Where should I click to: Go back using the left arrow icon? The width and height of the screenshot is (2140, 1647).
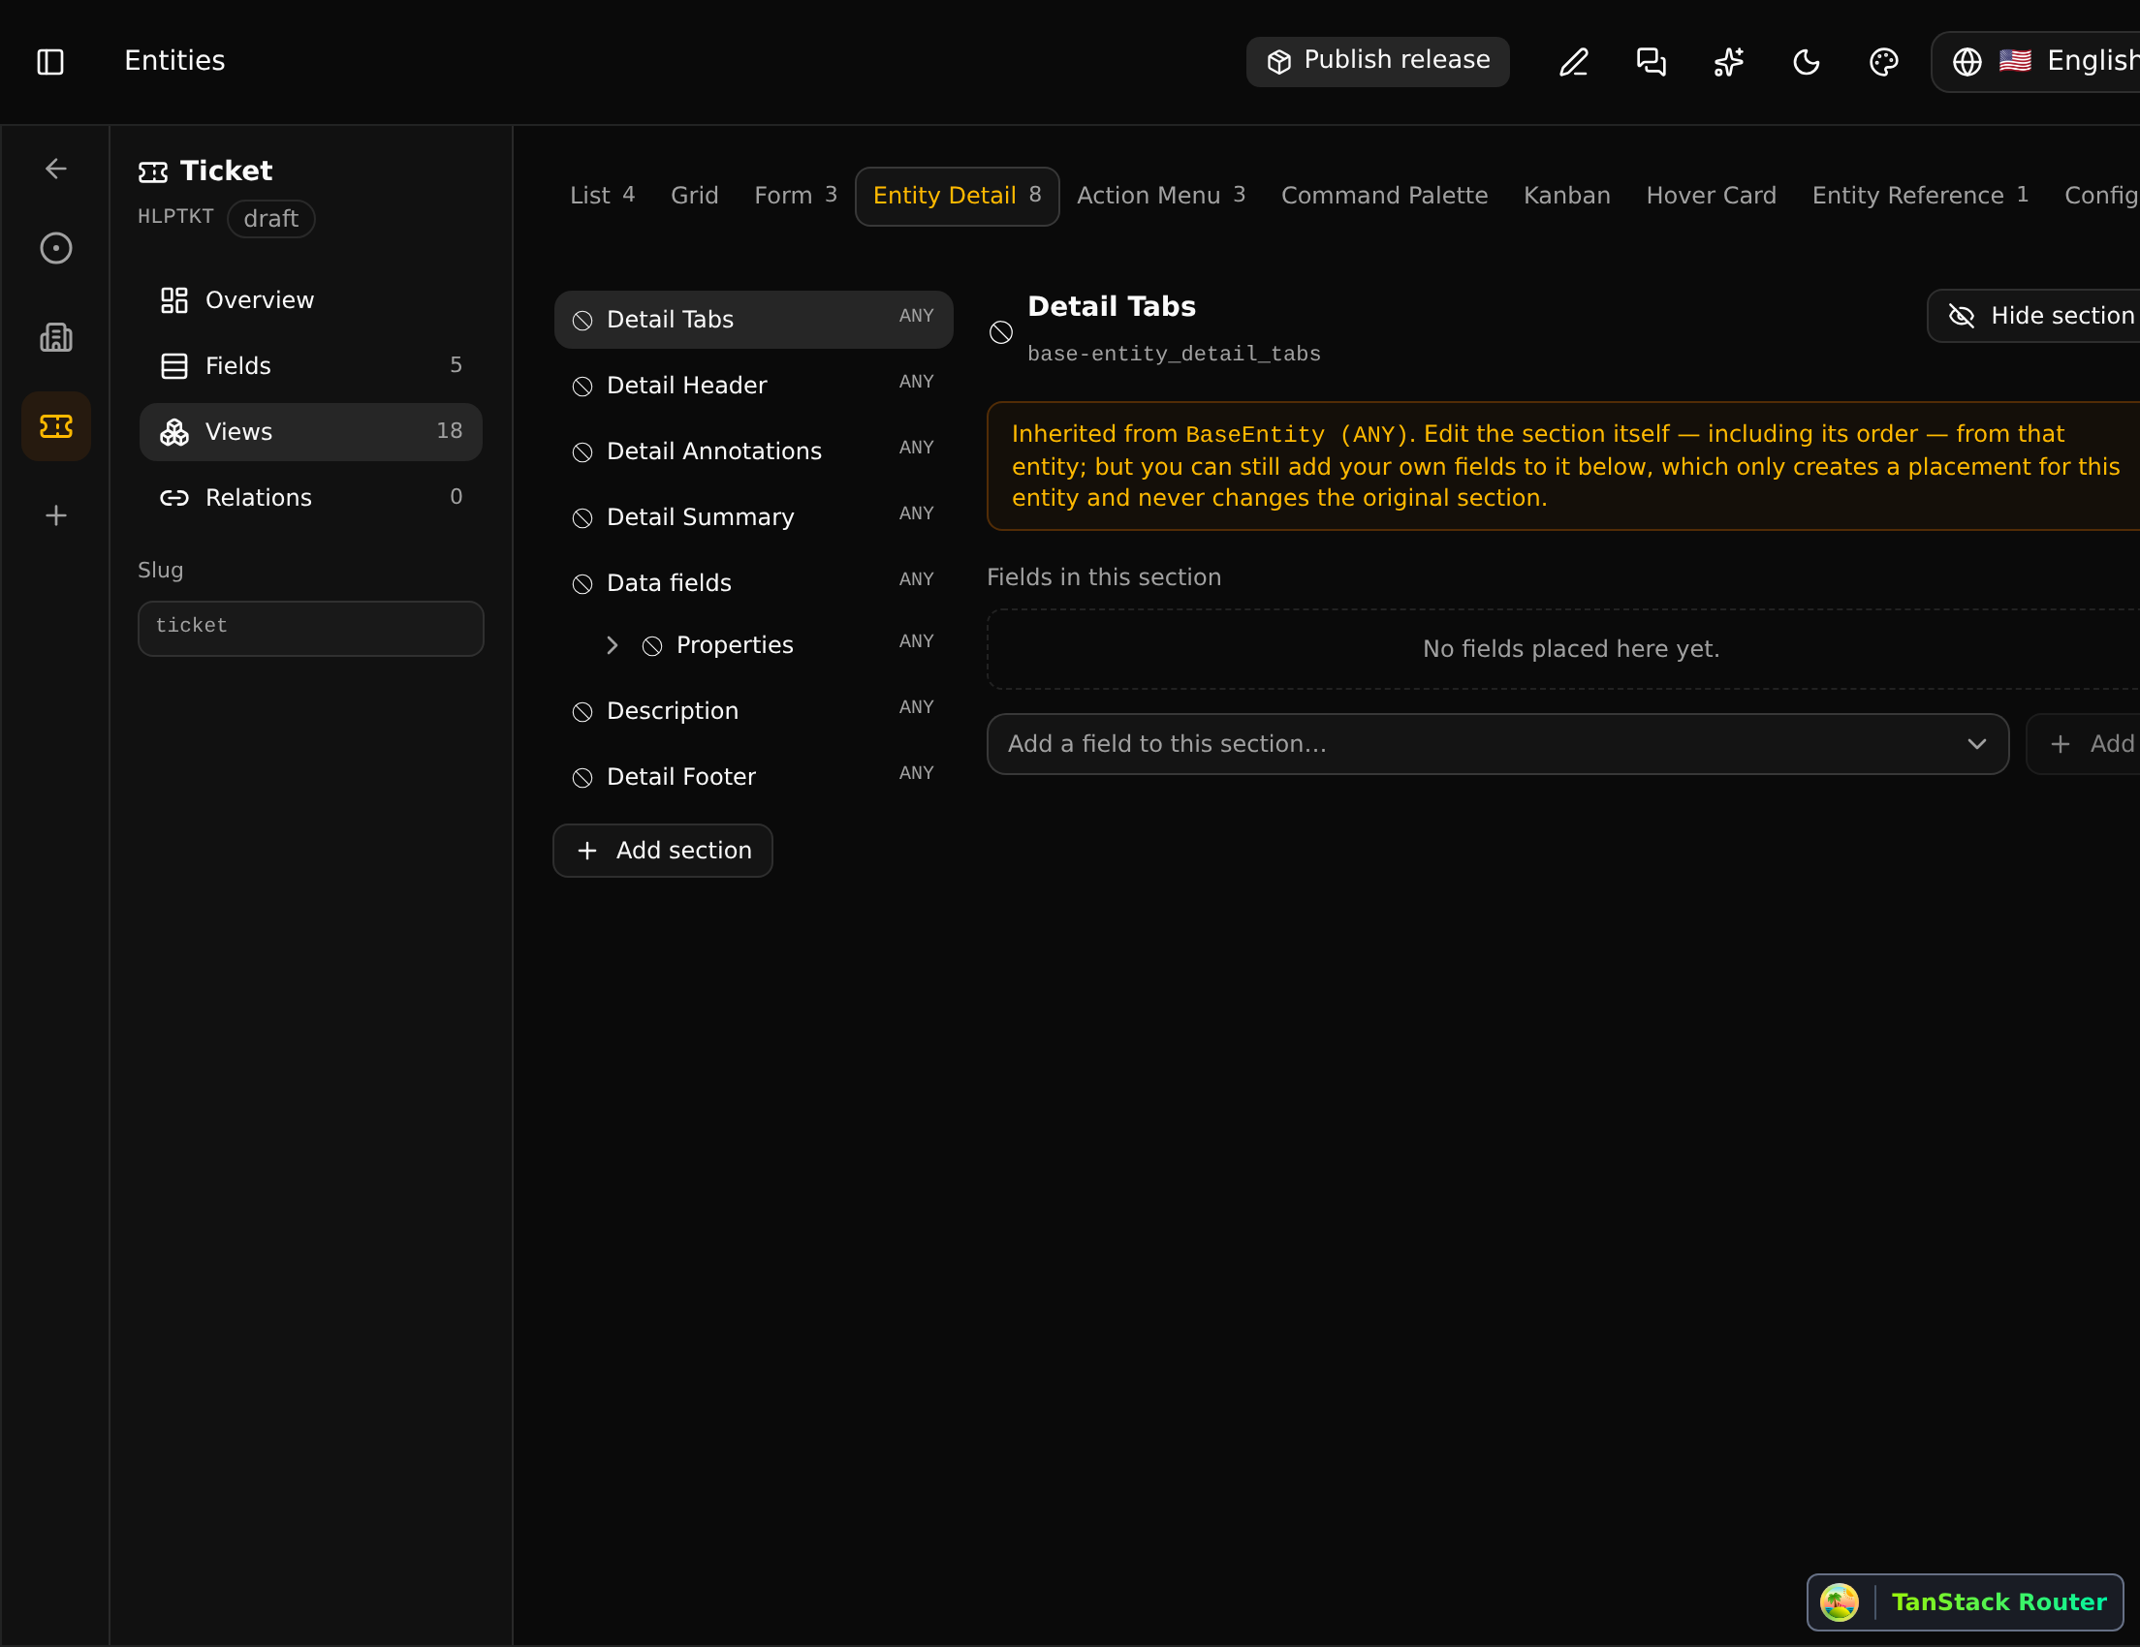click(x=56, y=169)
